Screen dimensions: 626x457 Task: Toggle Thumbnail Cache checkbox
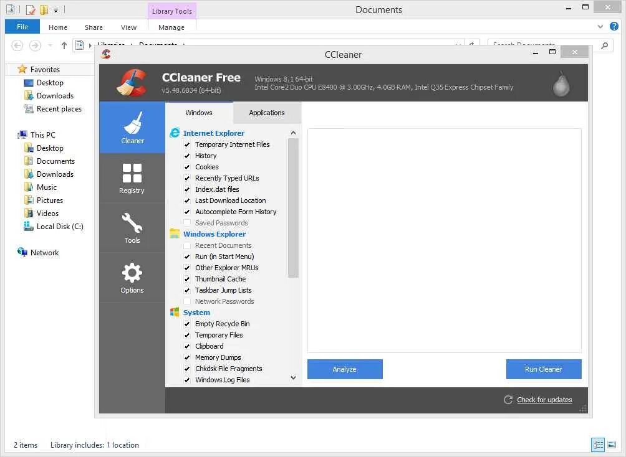pos(187,279)
